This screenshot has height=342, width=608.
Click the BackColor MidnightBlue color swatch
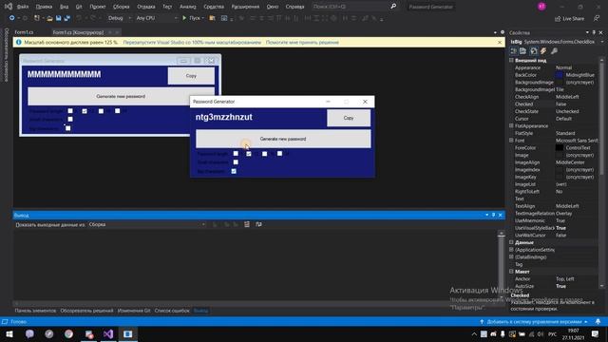560,75
